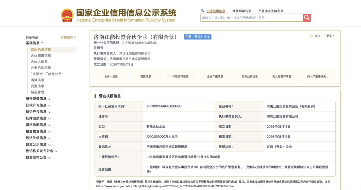361x190 pixels.
Task: Expand all sections with 全部展开
Action: [68, 37]
